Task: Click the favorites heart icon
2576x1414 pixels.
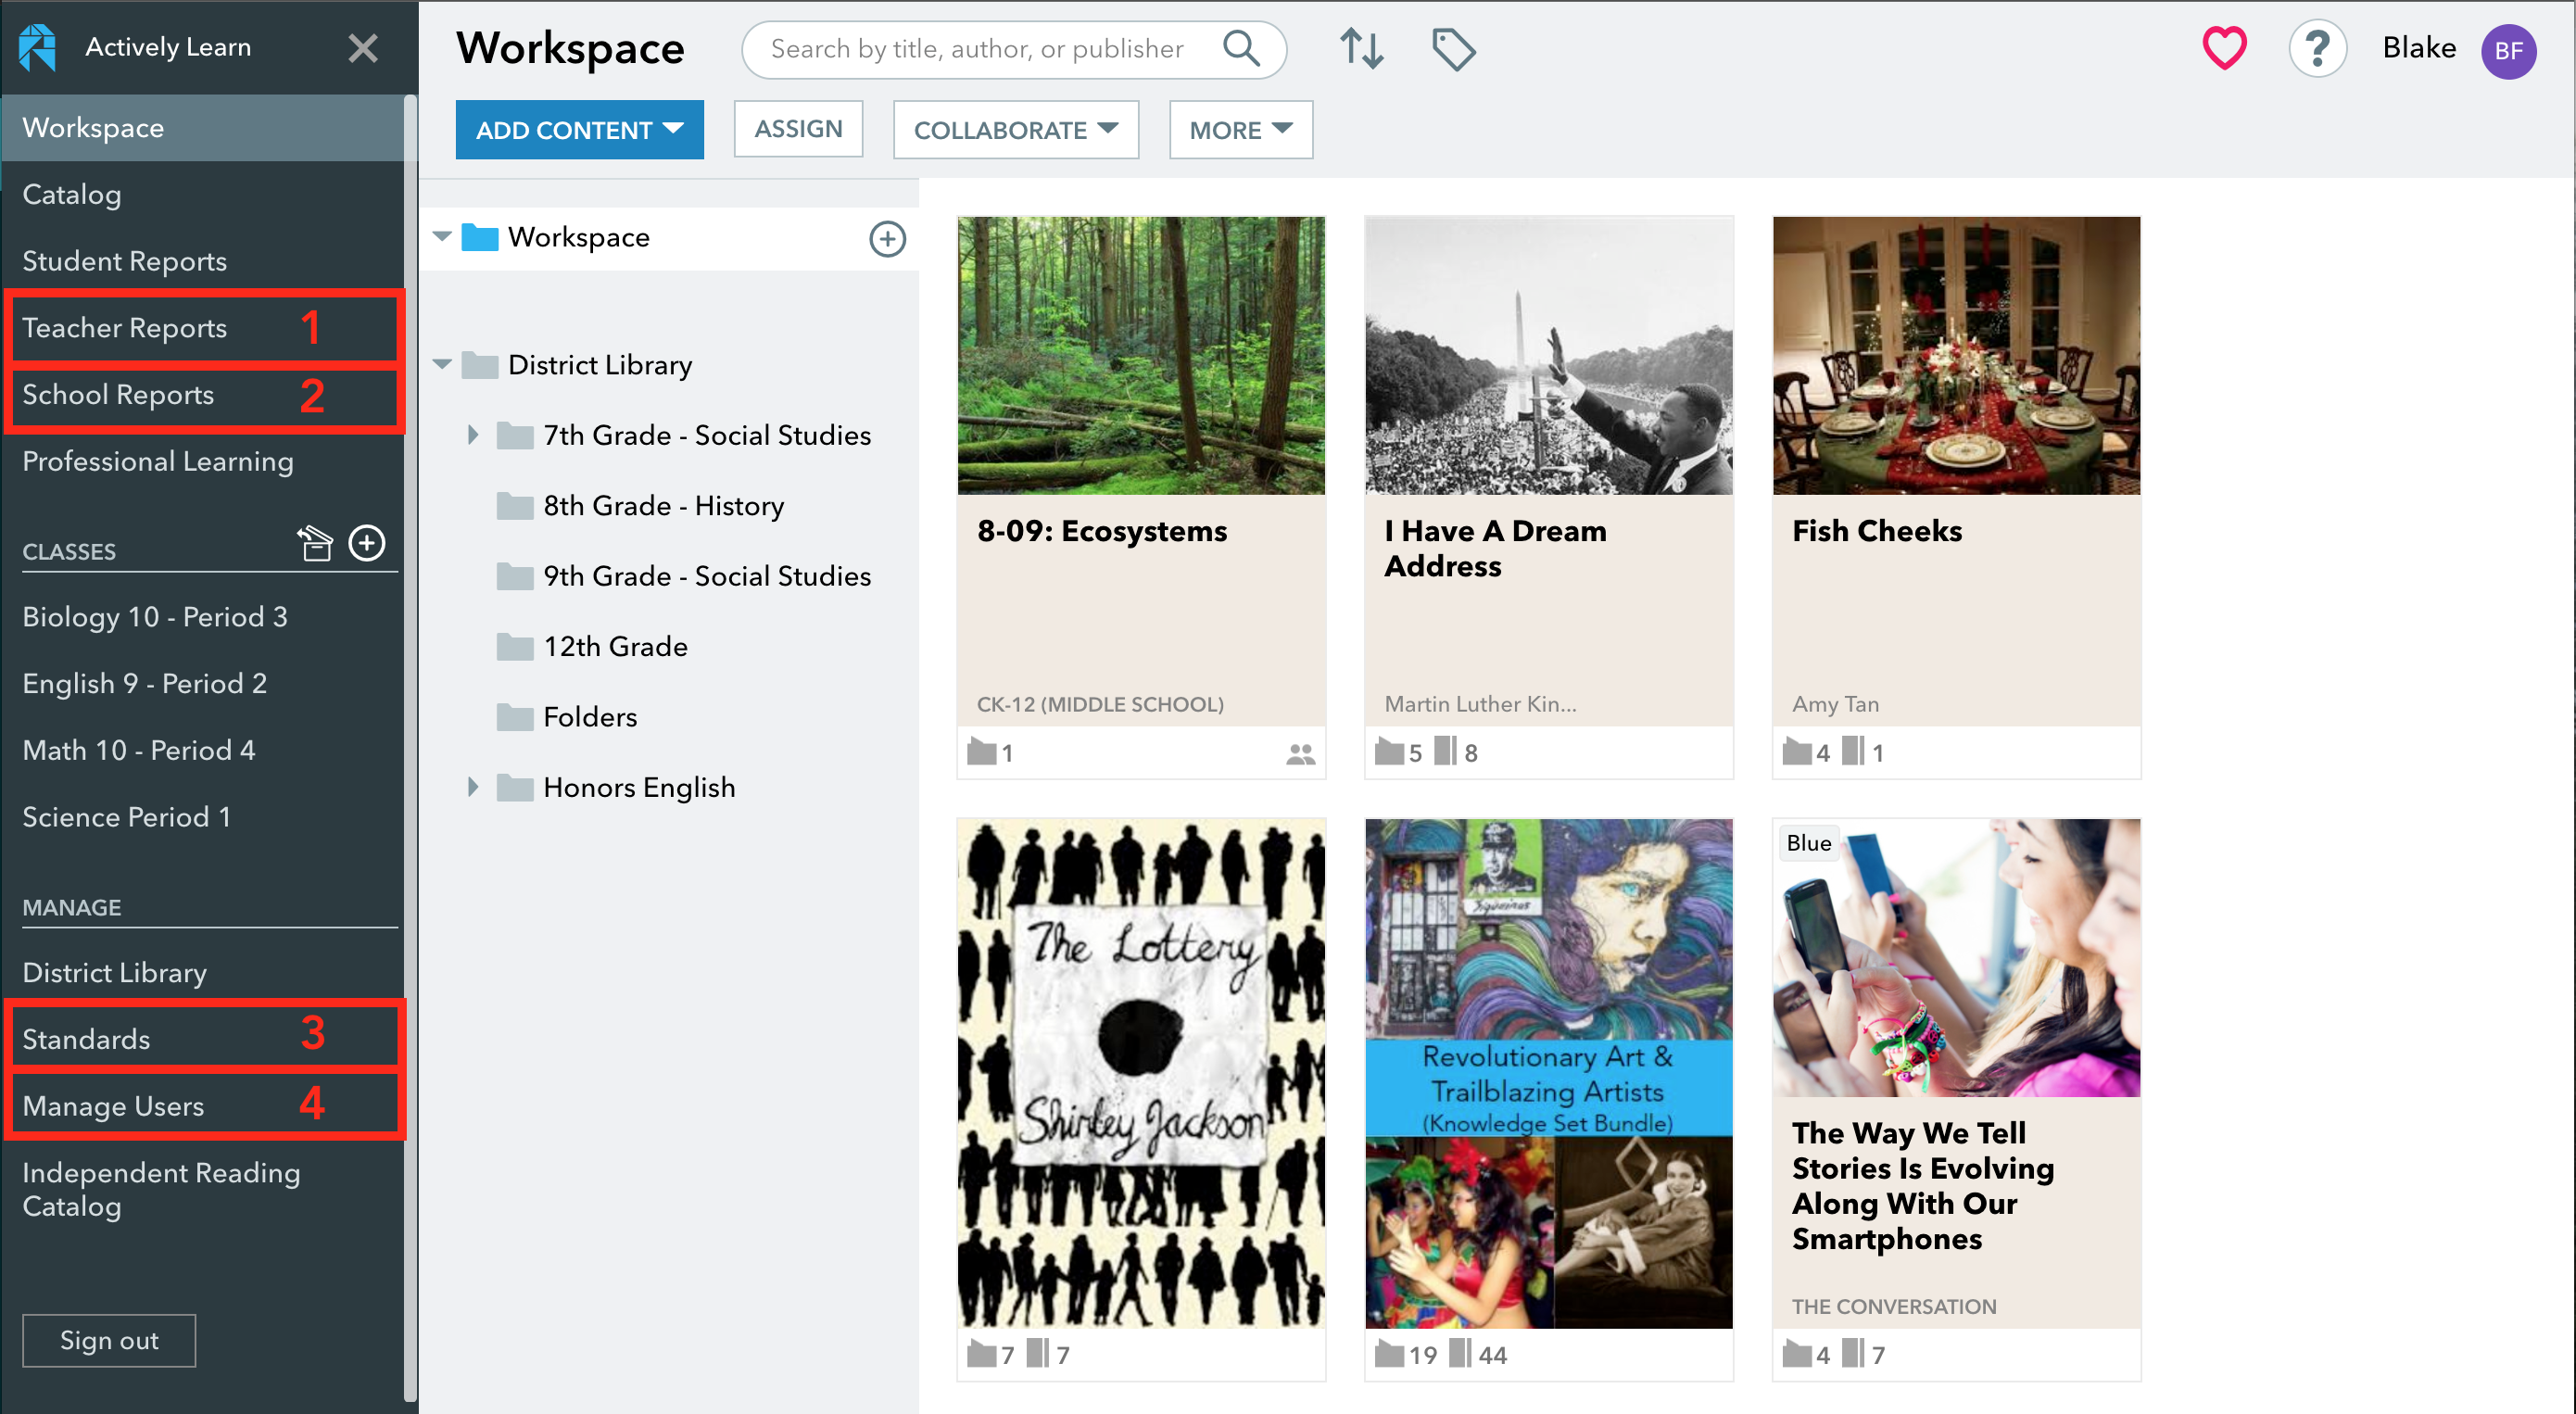Action: (2224, 47)
